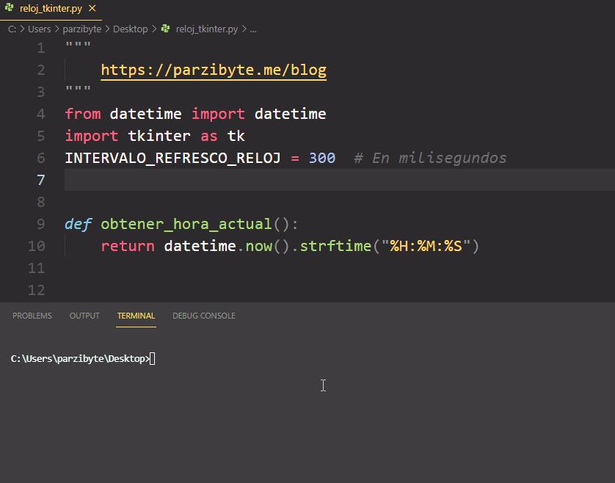615x483 pixels.
Task: Click line number 1 in the gutter
Action: 41,48
